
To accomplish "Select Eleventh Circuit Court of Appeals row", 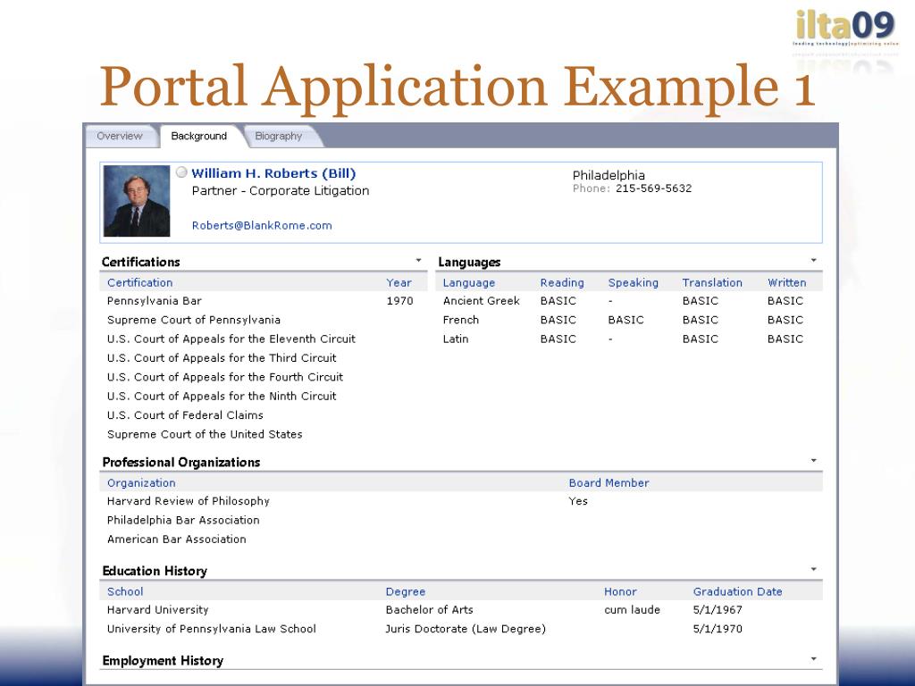I will [264, 339].
